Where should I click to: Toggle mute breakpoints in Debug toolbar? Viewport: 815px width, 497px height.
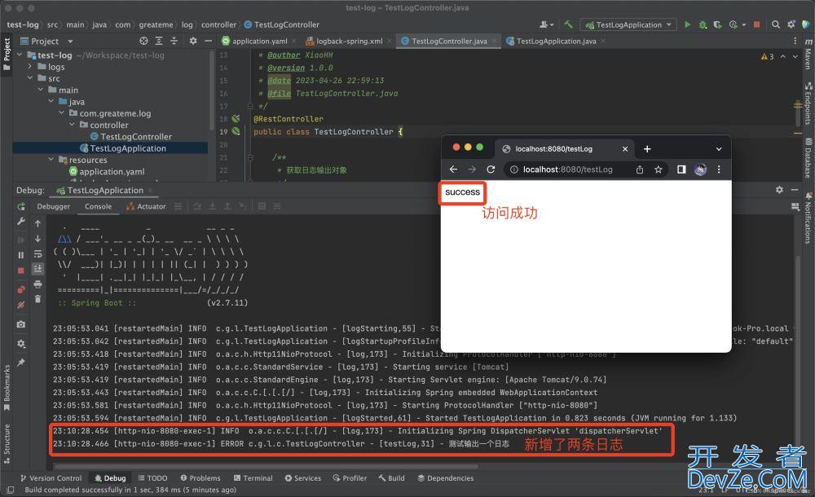pos(21,305)
